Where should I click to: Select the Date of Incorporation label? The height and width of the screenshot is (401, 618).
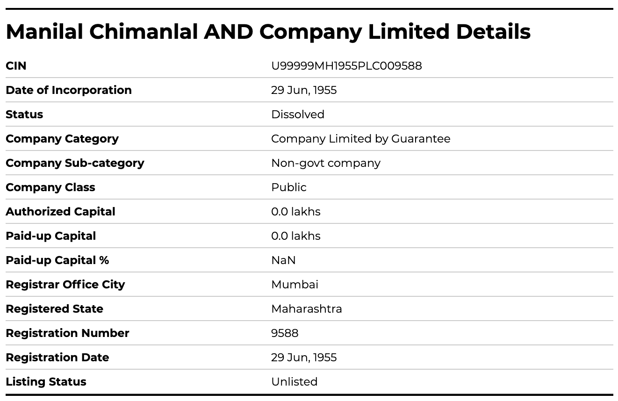(69, 90)
